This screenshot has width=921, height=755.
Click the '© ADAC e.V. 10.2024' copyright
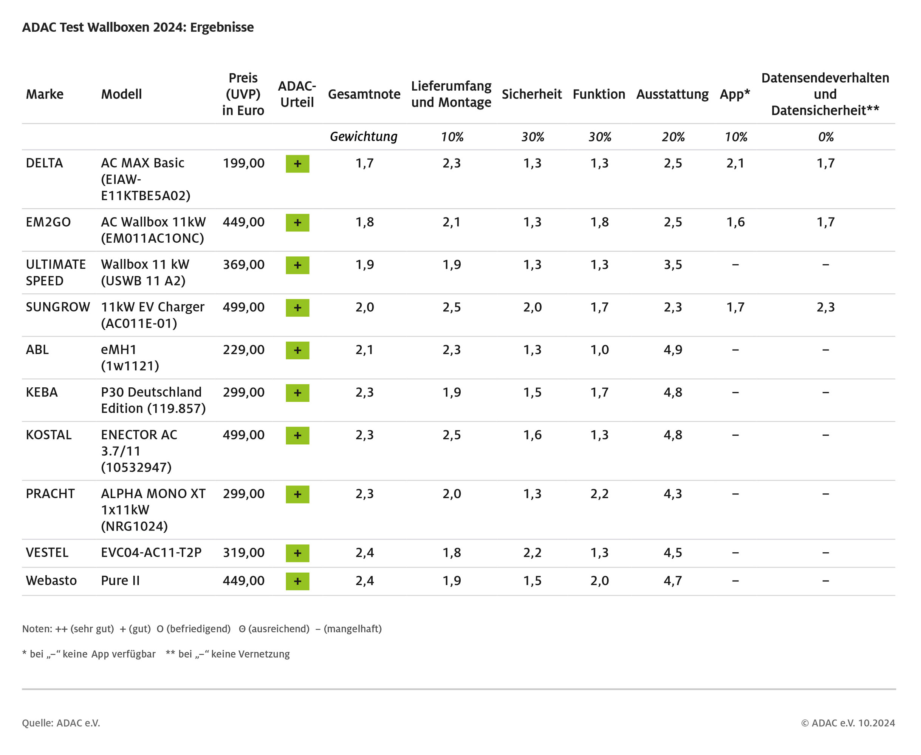point(848,723)
